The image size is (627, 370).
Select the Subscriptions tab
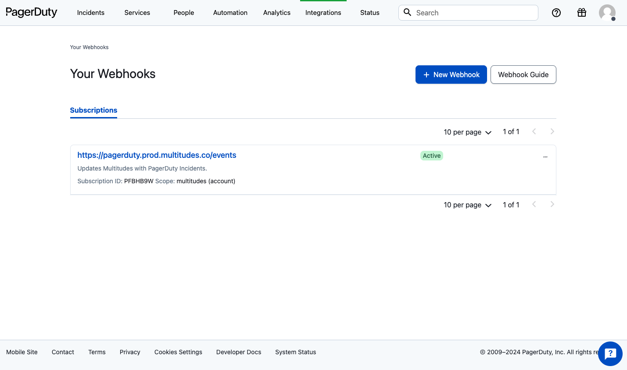[93, 110]
